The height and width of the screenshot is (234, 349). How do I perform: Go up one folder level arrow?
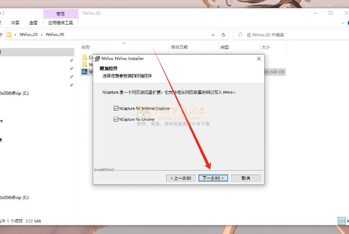coord(1,35)
